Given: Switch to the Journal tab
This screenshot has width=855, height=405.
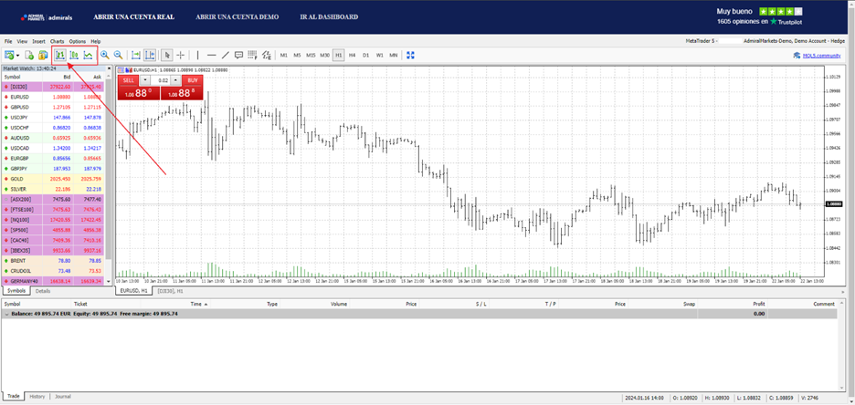Looking at the screenshot, I should tap(63, 396).
